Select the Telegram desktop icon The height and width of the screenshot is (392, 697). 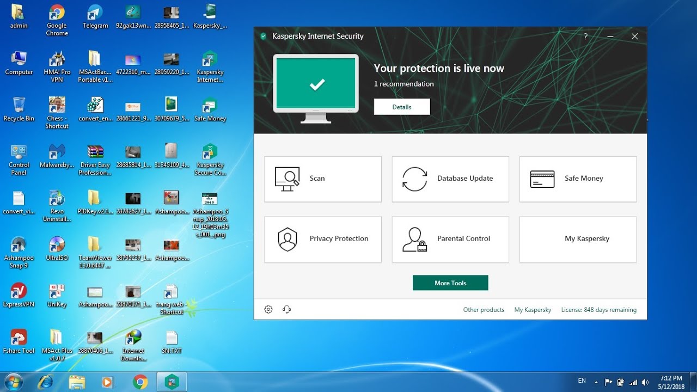pos(95,16)
